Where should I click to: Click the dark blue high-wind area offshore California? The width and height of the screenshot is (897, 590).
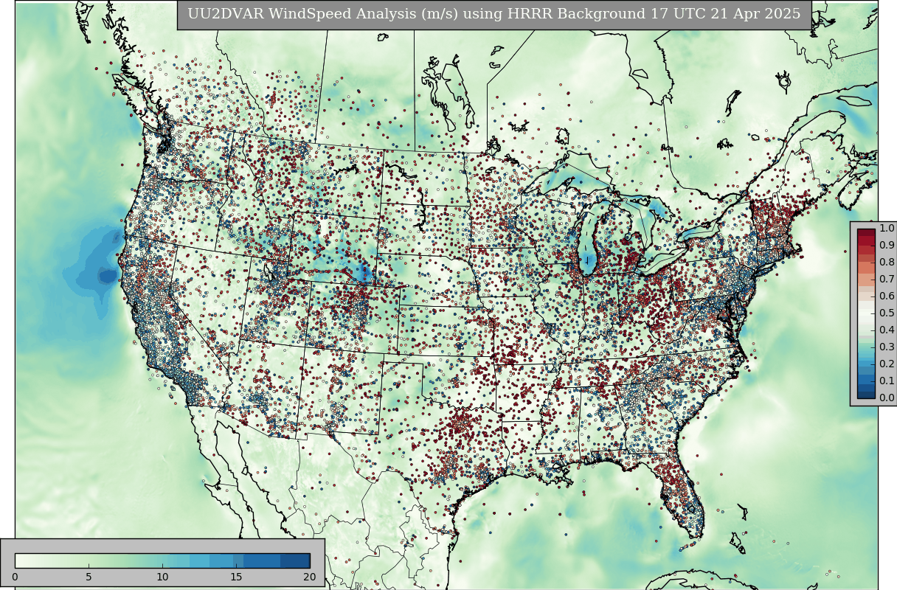click(108, 276)
